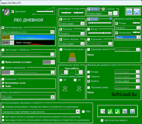Screen dimensions: 142x124
Task: Select the Файл radio button
Action: point(3,86)
